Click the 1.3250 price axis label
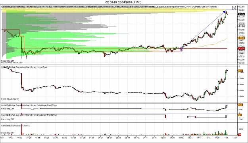The width and height of the screenshot is (248, 143). (x=241, y=43)
